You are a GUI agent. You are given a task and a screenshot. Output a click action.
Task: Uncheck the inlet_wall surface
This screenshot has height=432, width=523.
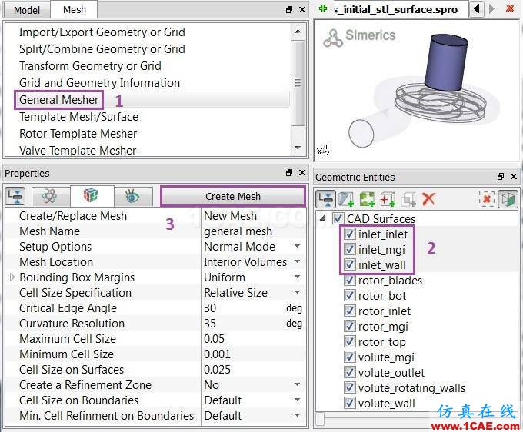click(349, 264)
